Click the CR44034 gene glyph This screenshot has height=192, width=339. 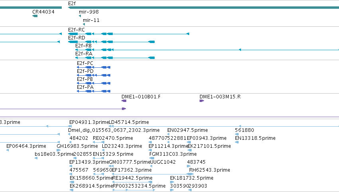point(35,16)
